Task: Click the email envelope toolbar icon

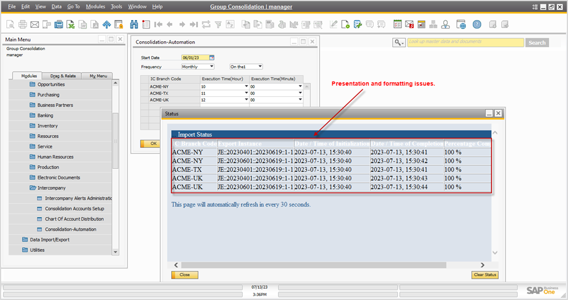Action: point(34,24)
